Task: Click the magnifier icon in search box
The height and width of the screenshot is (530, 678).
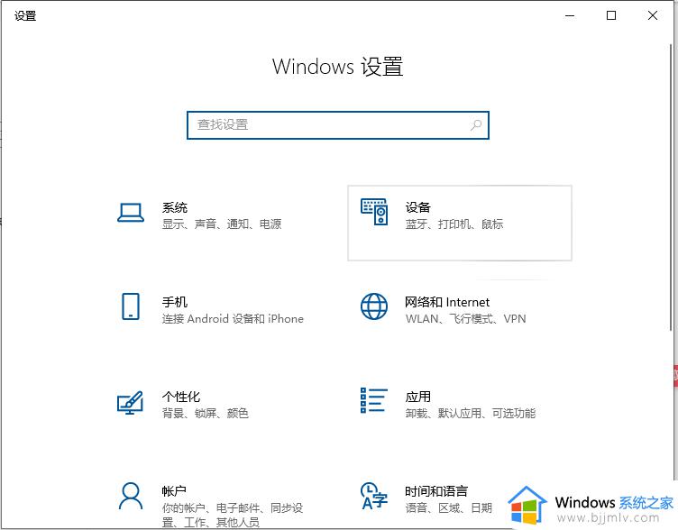Action: click(476, 125)
